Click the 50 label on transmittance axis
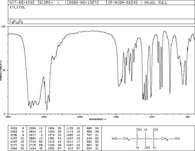195x151 pixels. (4, 70)
